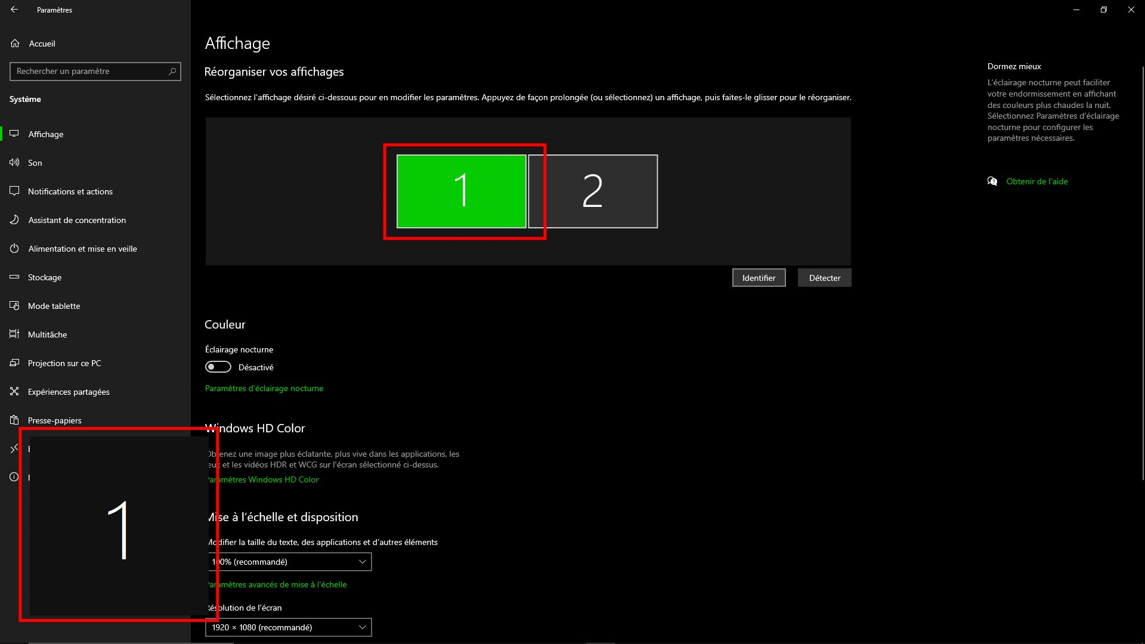This screenshot has height=644, width=1145.
Task: Expand the 1920 × 1080 resolution dropdown
Action: 289,627
